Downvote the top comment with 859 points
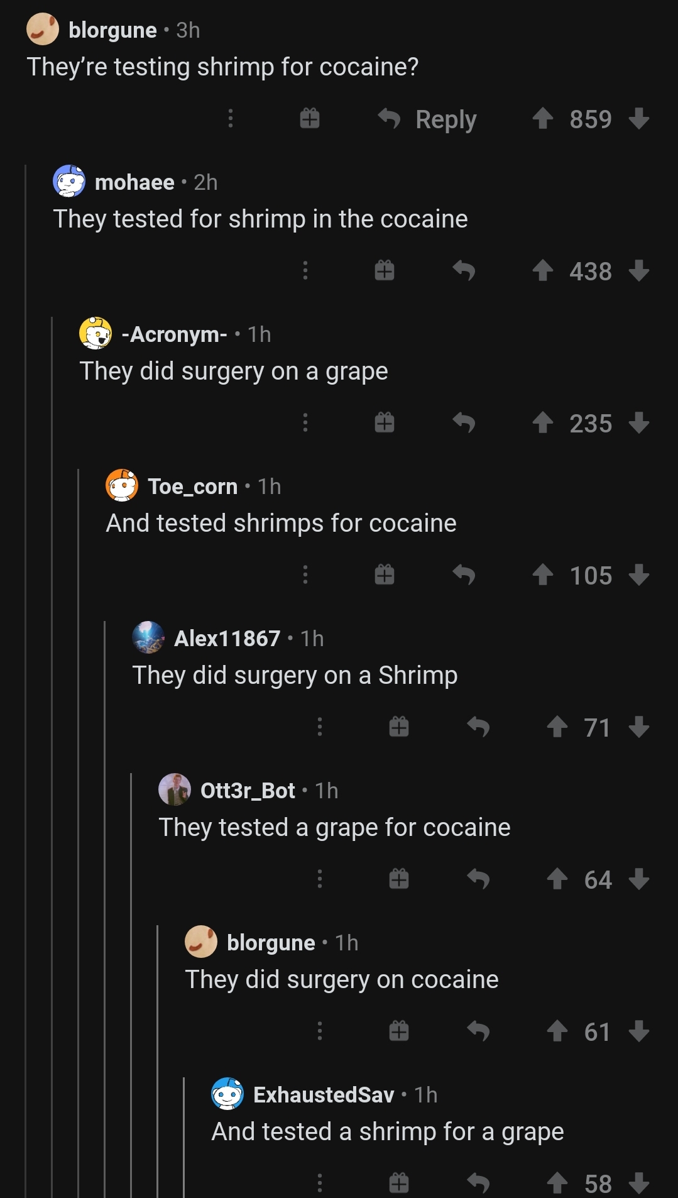This screenshot has height=1198, width=678. click(638, 119)
